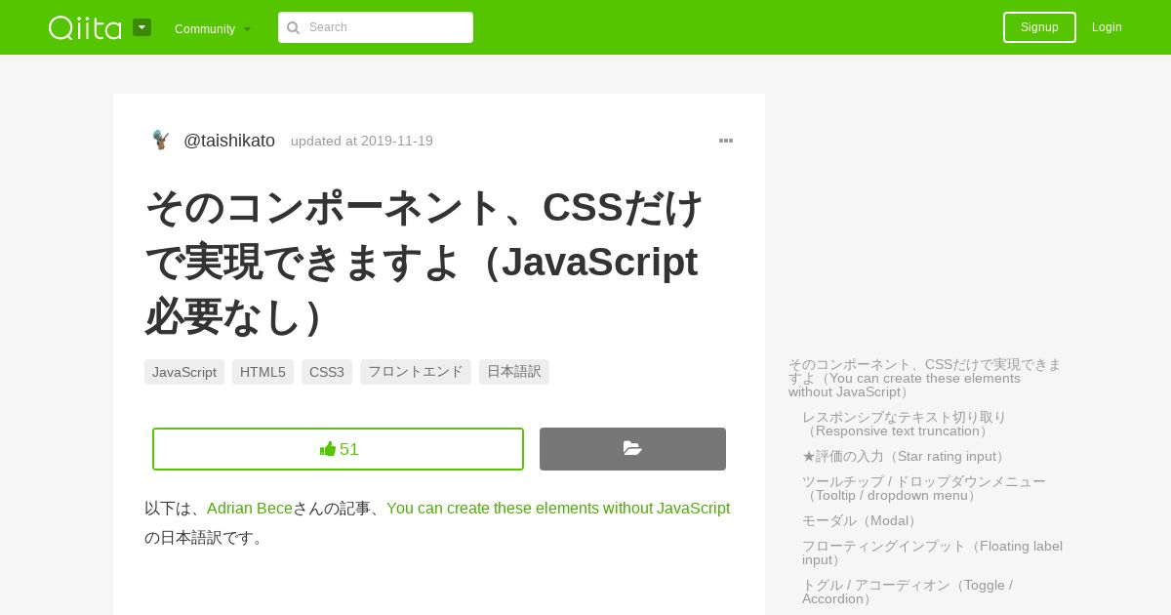The width and height of the screenshot is (1171, 615).
Task: Open You can create these elements without JavaScript link
Action: (x=558, y=508)
